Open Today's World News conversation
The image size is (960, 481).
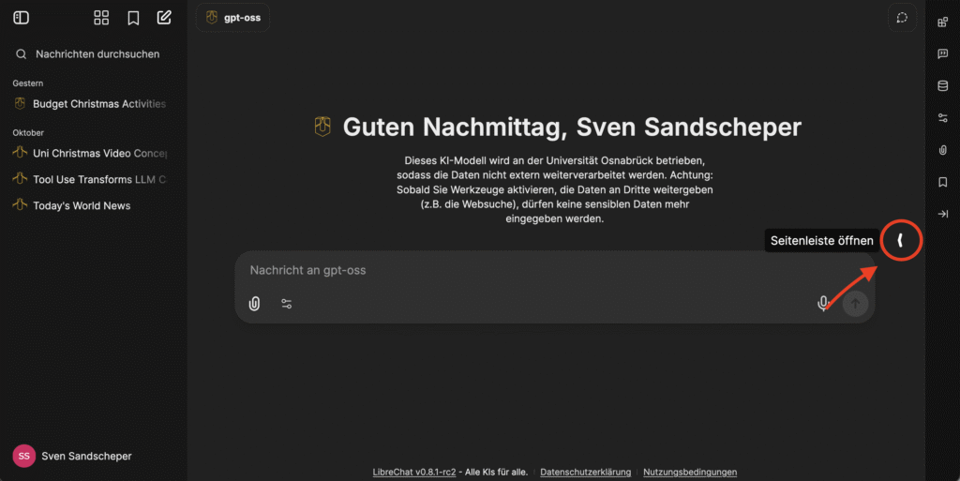coord(82,205)
